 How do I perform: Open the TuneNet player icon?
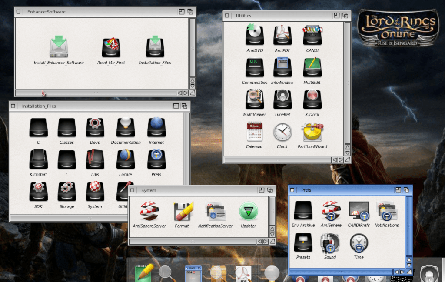pos(282,100)
